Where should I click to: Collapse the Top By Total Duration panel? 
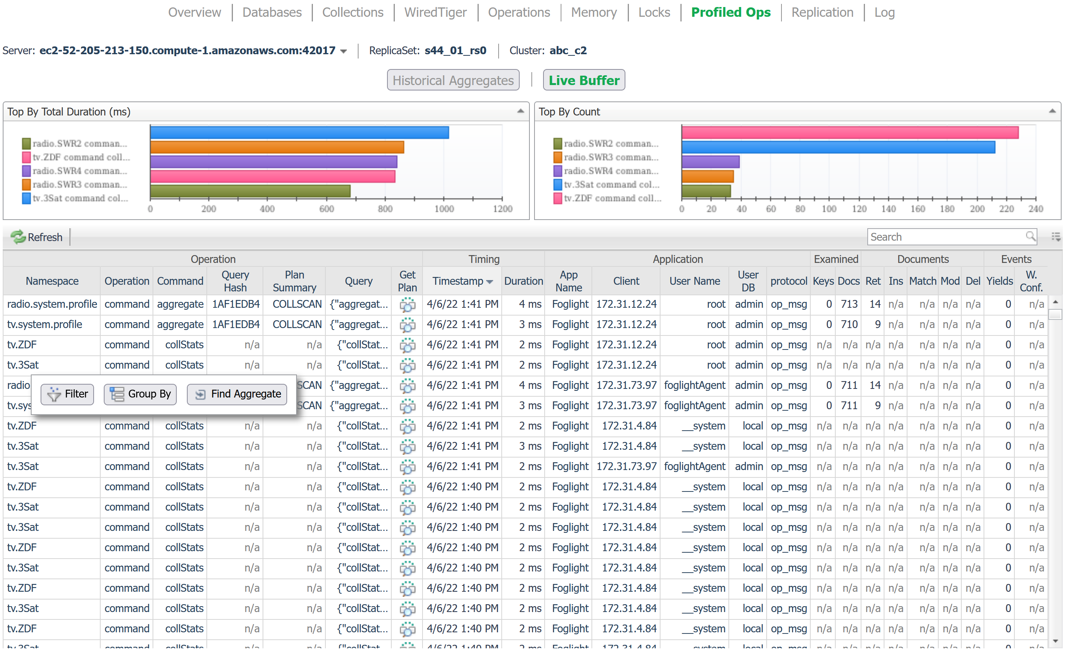click(x=520, y=111)
